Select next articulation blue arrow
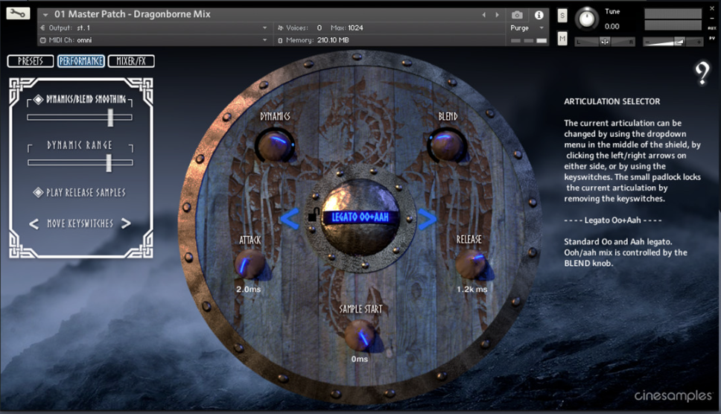 point(428,219)
